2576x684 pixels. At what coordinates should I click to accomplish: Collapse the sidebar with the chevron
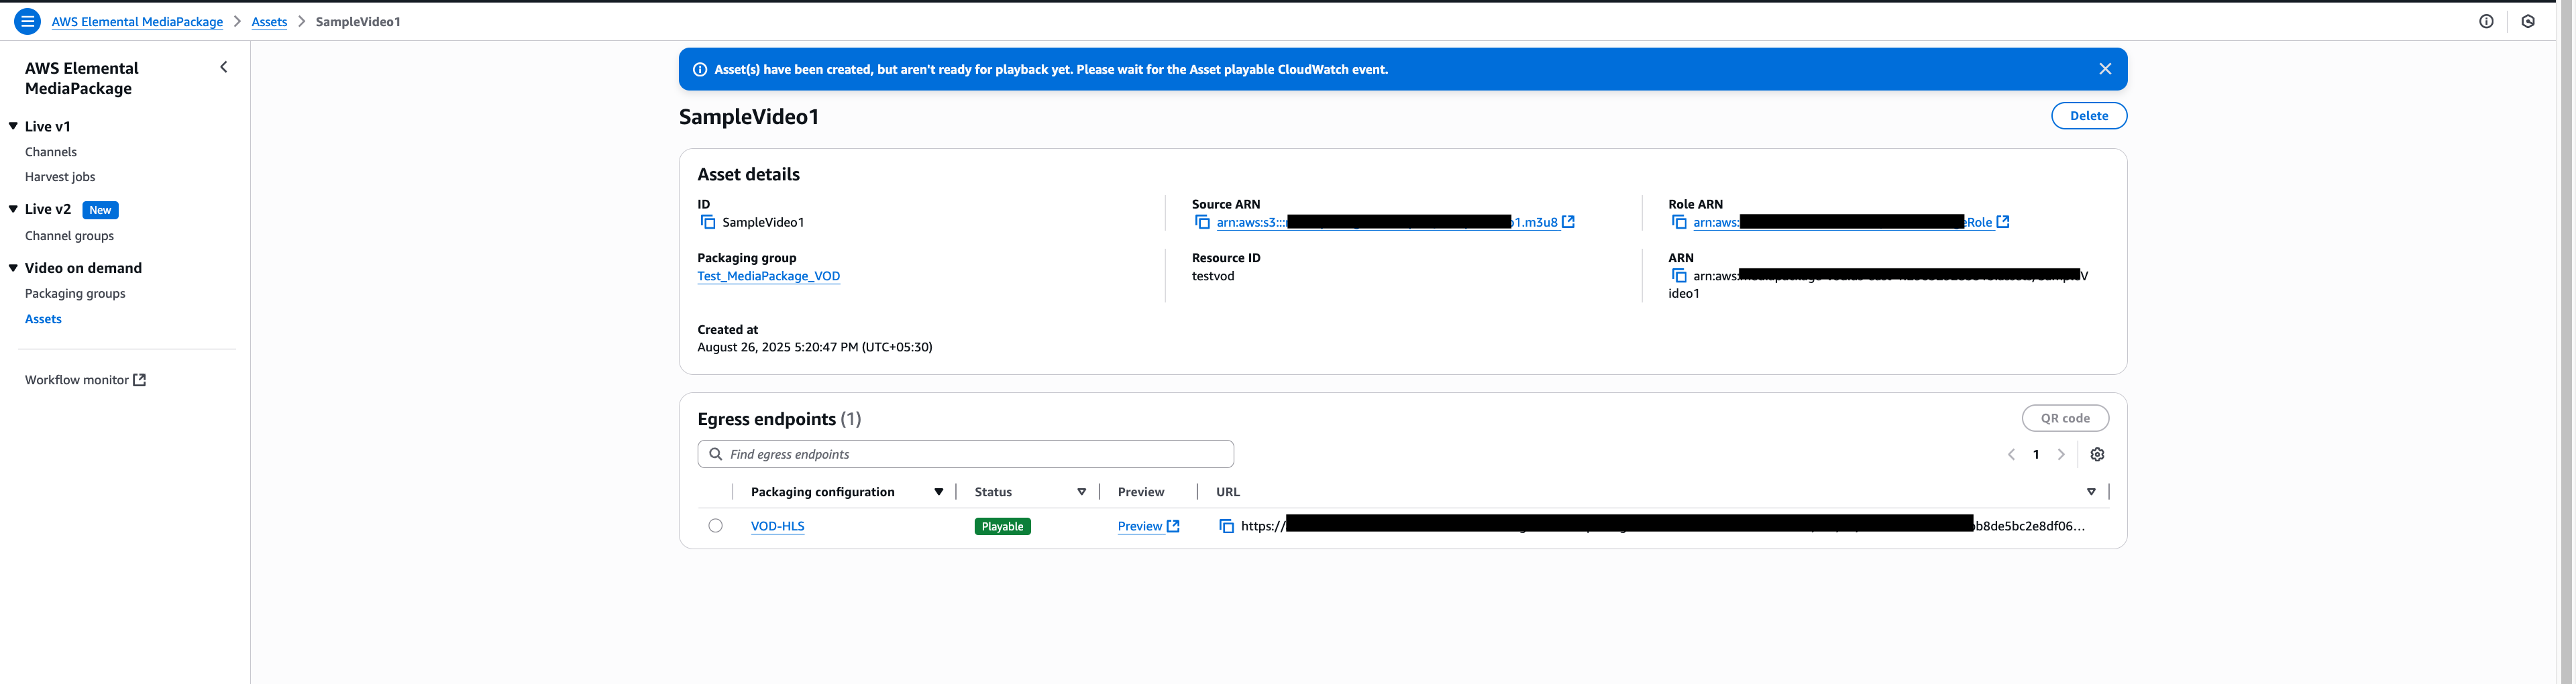point(224,67)
